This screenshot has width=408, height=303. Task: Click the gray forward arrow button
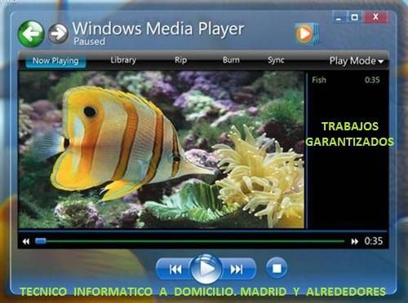[x=58, y=33]
